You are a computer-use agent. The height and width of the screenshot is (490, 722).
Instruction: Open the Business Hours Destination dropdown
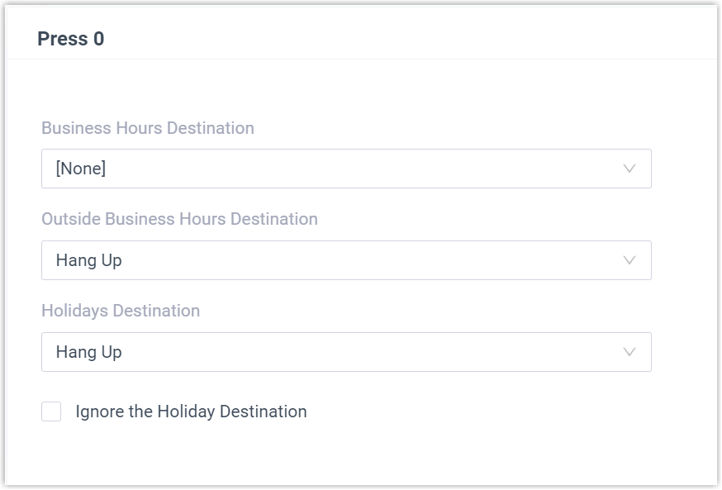tap(346, 169)
